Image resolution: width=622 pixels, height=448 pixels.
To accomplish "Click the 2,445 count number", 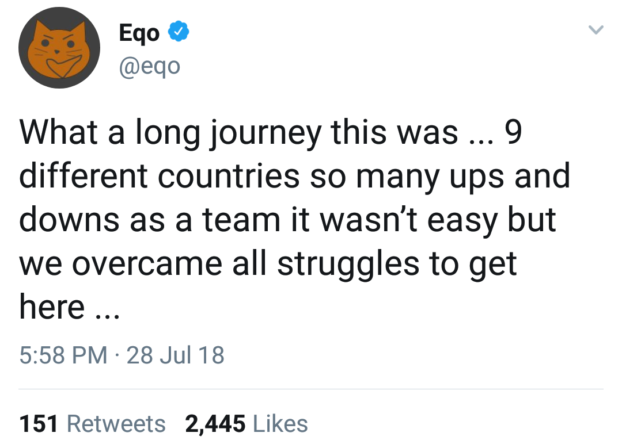I will tap(215, 424).
